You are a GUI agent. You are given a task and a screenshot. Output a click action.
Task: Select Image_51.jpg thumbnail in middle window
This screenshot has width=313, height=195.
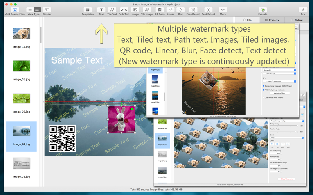(x=155, y=96)
